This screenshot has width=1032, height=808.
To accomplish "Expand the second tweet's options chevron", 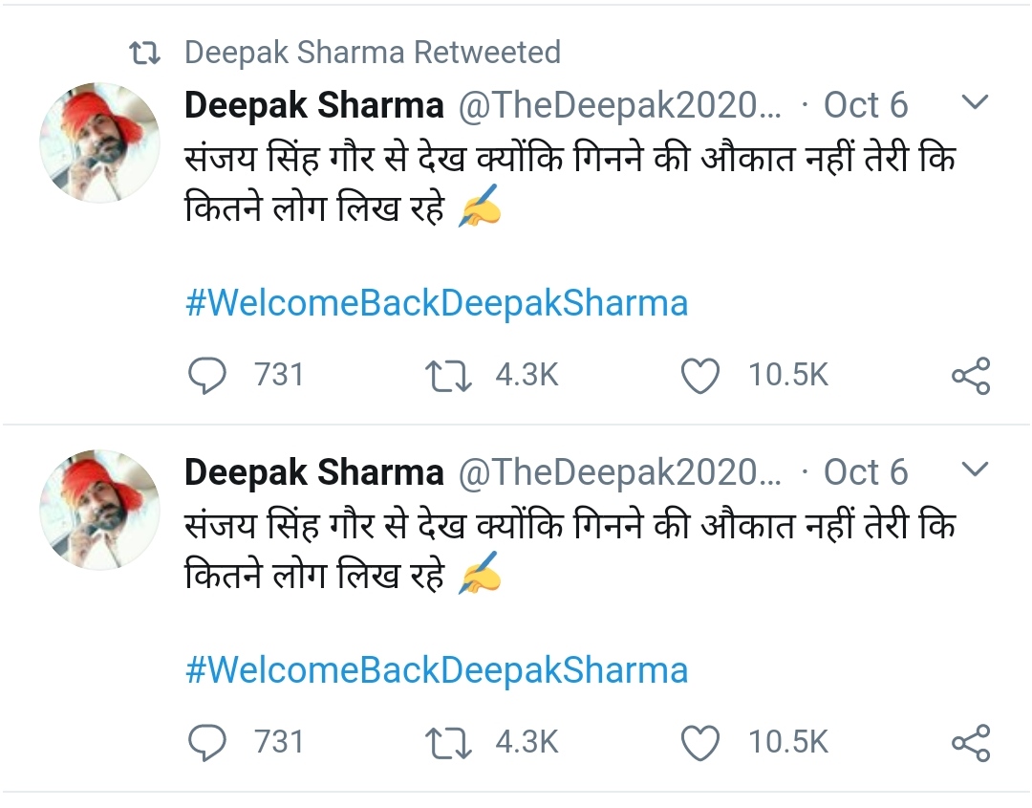I will tap(973, 470).
